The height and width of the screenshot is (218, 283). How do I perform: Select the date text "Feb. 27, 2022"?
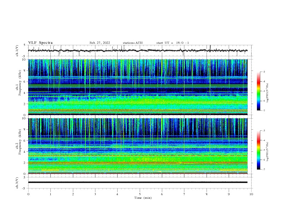[100, 43]
